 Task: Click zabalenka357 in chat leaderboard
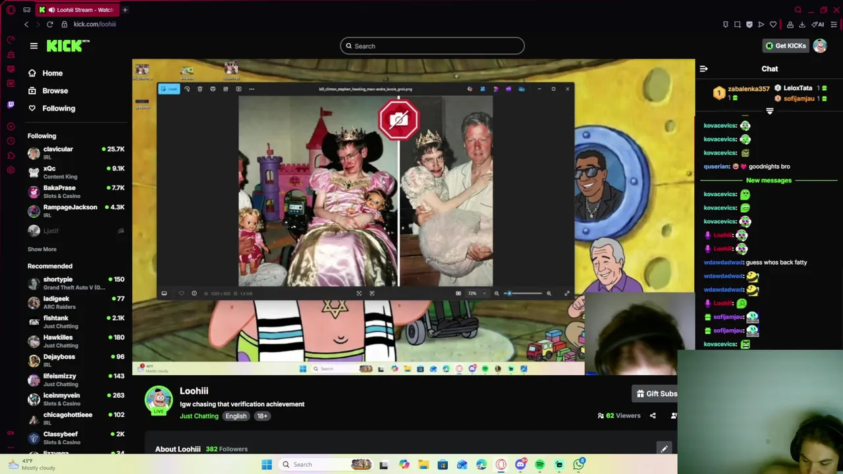(x=748, y=89)
